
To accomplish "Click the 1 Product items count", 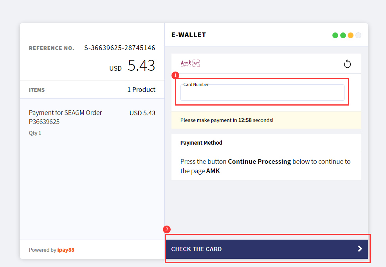I will 141,90.
